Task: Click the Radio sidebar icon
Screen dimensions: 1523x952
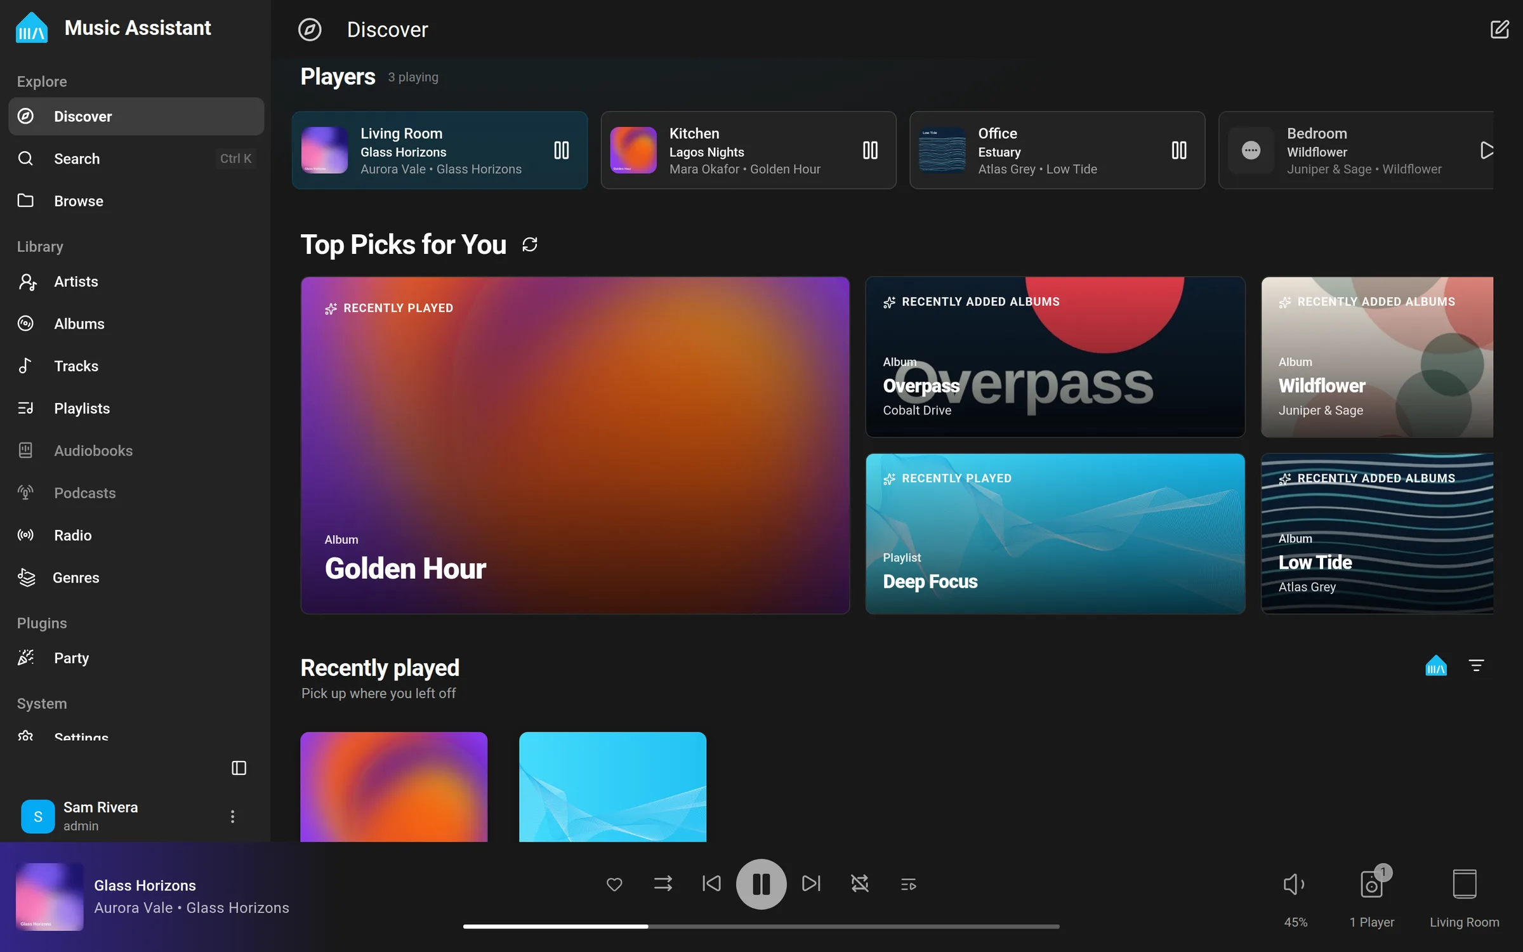Action: click(25, 535)
